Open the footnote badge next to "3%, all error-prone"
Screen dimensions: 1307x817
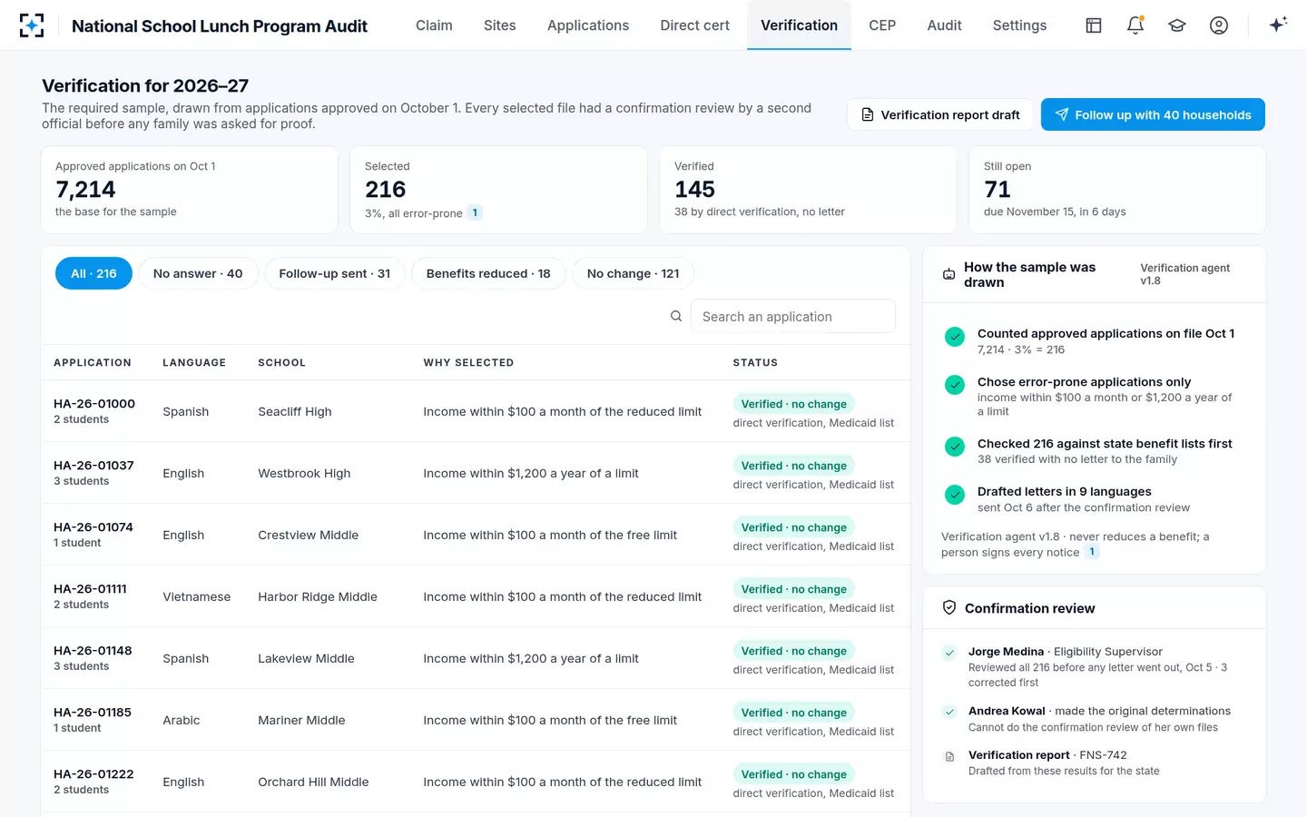pyautogui.click(x=475, y=213)
